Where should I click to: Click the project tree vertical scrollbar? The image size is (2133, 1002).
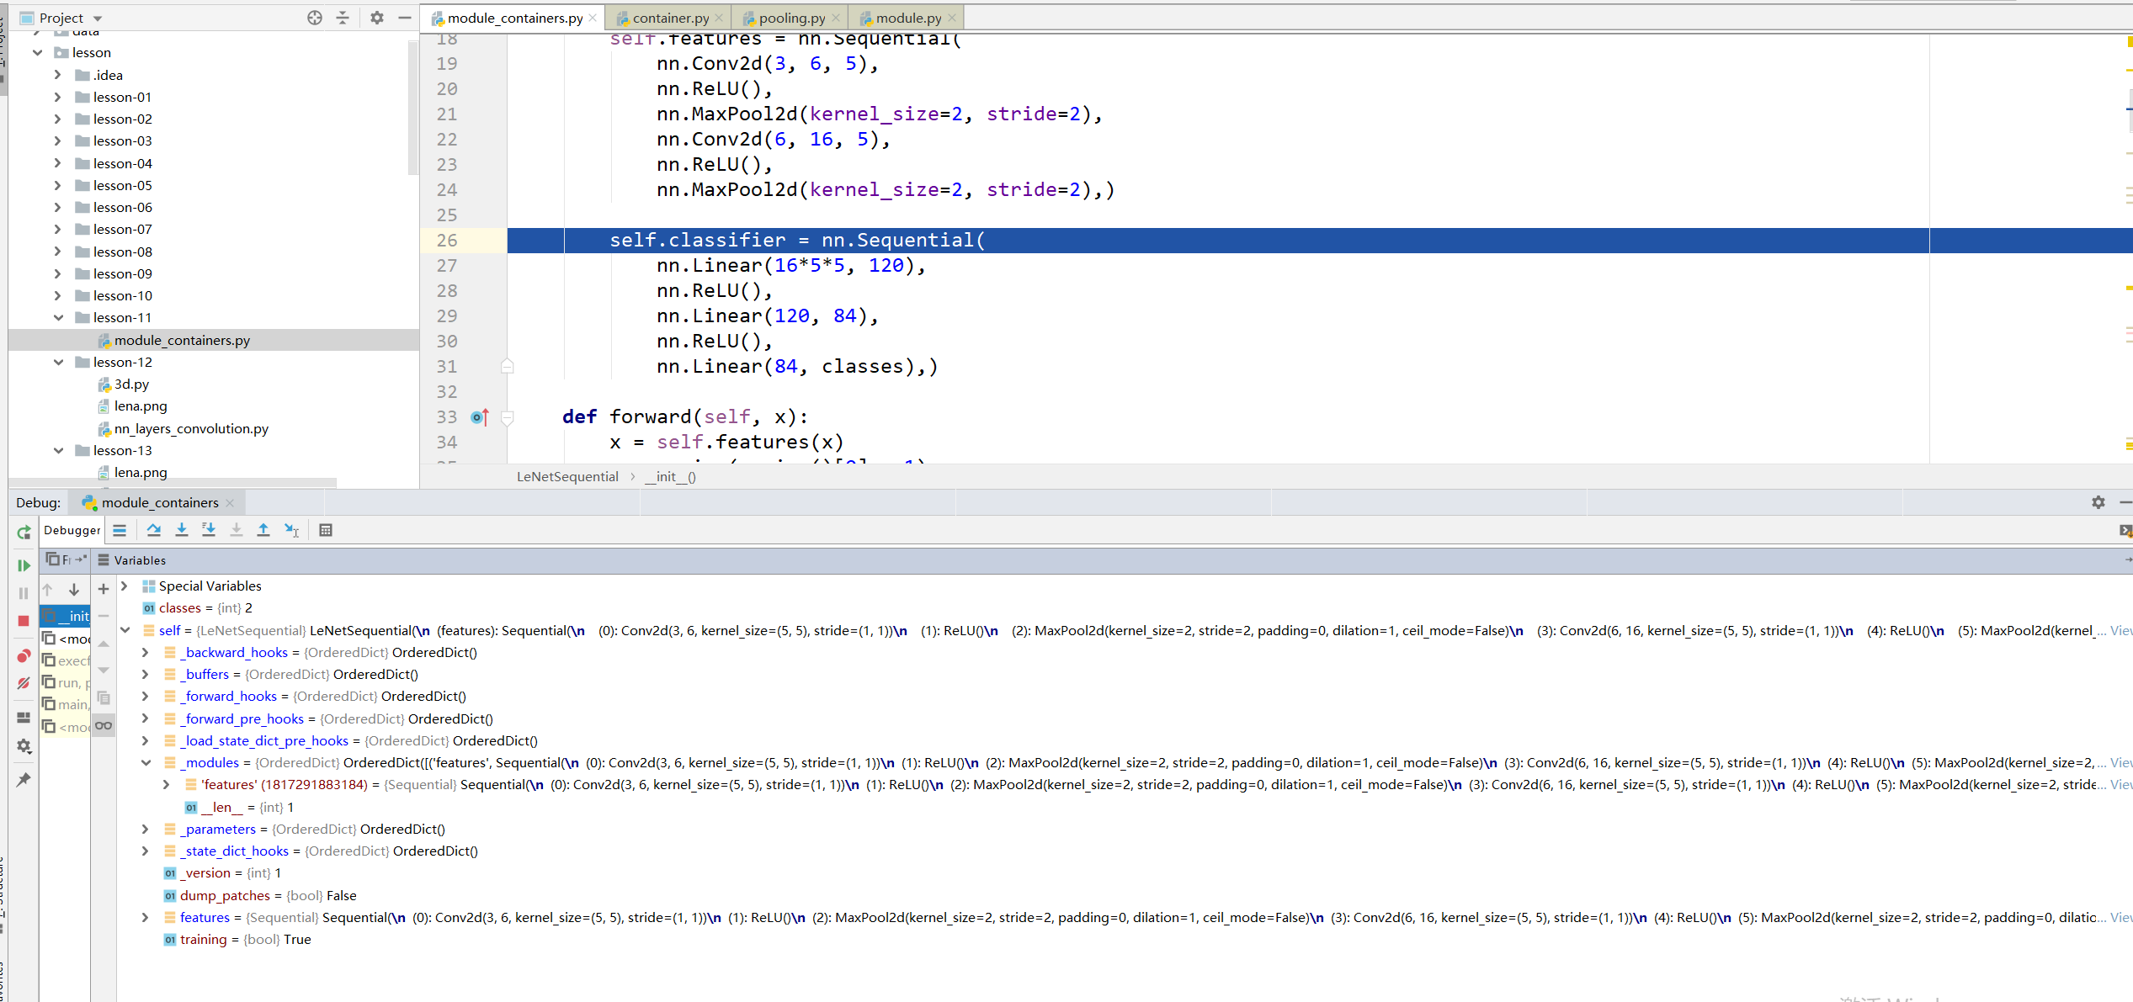(412, 109)
